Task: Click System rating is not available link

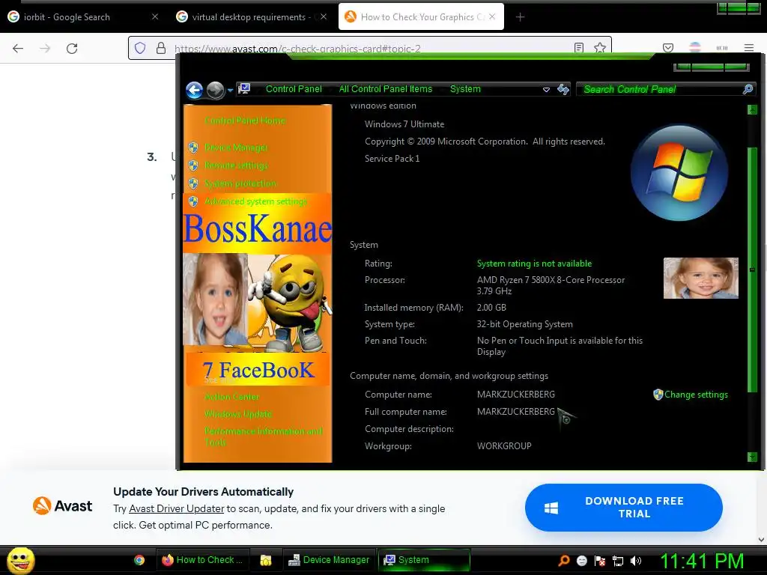Action: (534, 264)
